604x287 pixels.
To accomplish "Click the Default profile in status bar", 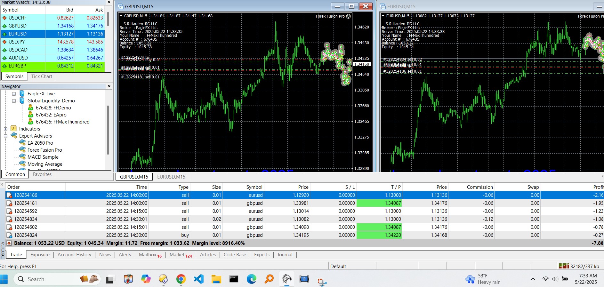I will coord(338,266).
